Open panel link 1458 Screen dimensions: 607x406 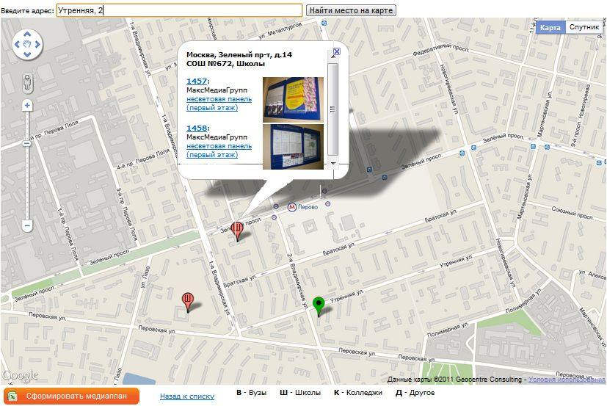coord(197,128)
